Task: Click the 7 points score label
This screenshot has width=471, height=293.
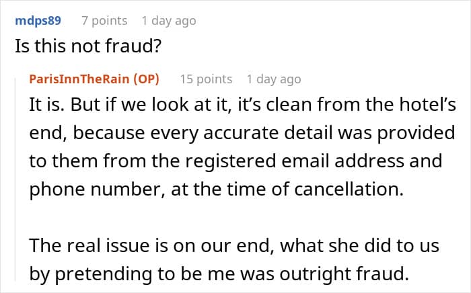Action: click(x=104, y=21)
